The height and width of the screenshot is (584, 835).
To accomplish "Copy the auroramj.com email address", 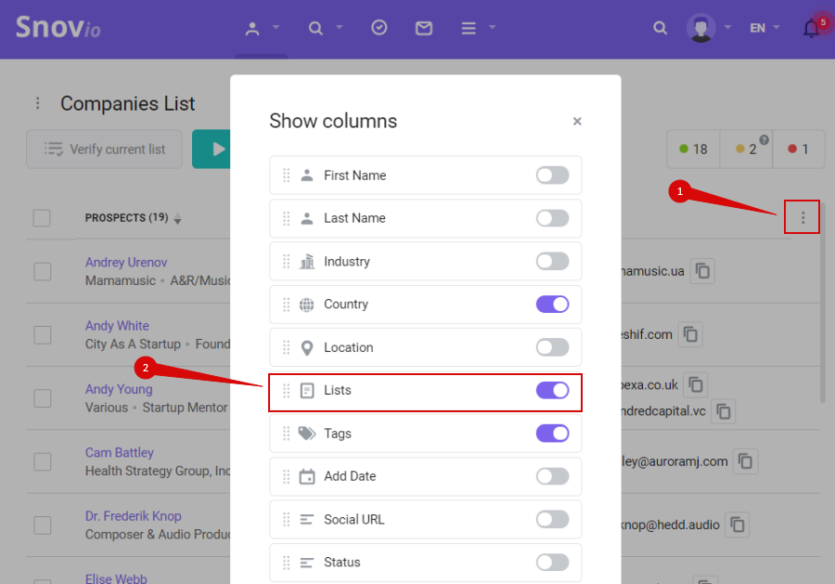I will (x=745, y=461).
